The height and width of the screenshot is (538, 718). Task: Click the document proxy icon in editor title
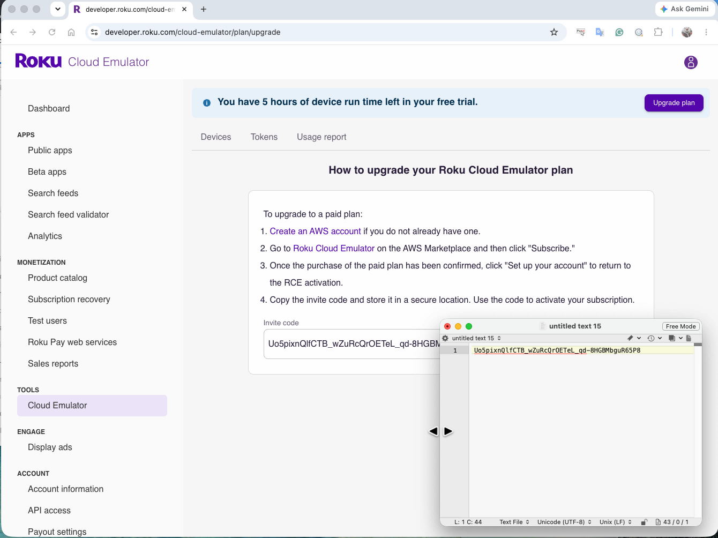click(543, 326)
